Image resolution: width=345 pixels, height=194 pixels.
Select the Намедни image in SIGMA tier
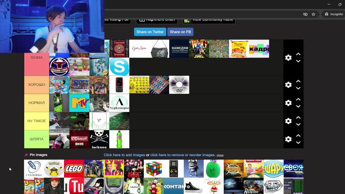(x=179, y=49)
